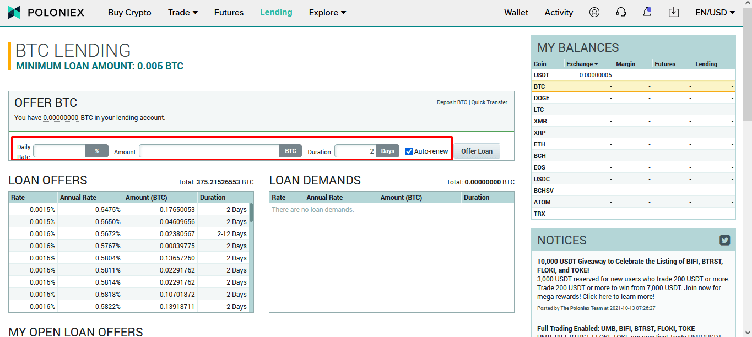752x337 pixels.
Task: Click the Poloniex logo
Action: [x=46, y=12]
